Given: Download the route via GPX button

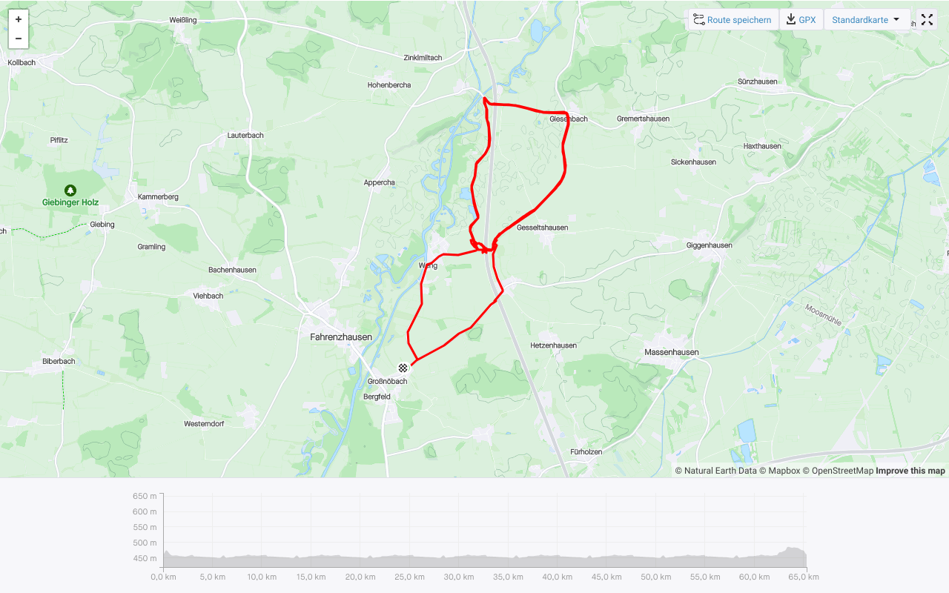Looking at the screenshot, I should (801, 20).
